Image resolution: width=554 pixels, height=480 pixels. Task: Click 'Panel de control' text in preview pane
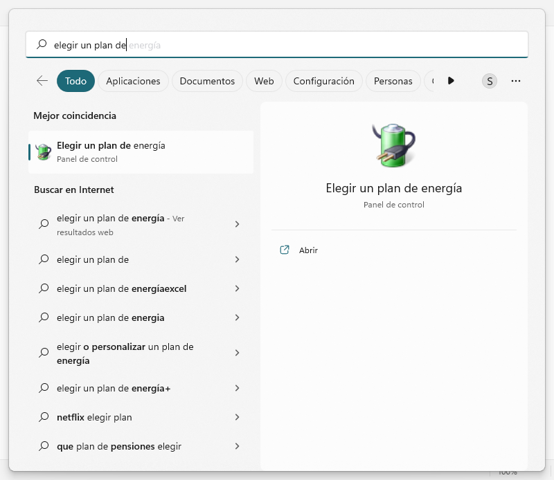click(393, 205)
